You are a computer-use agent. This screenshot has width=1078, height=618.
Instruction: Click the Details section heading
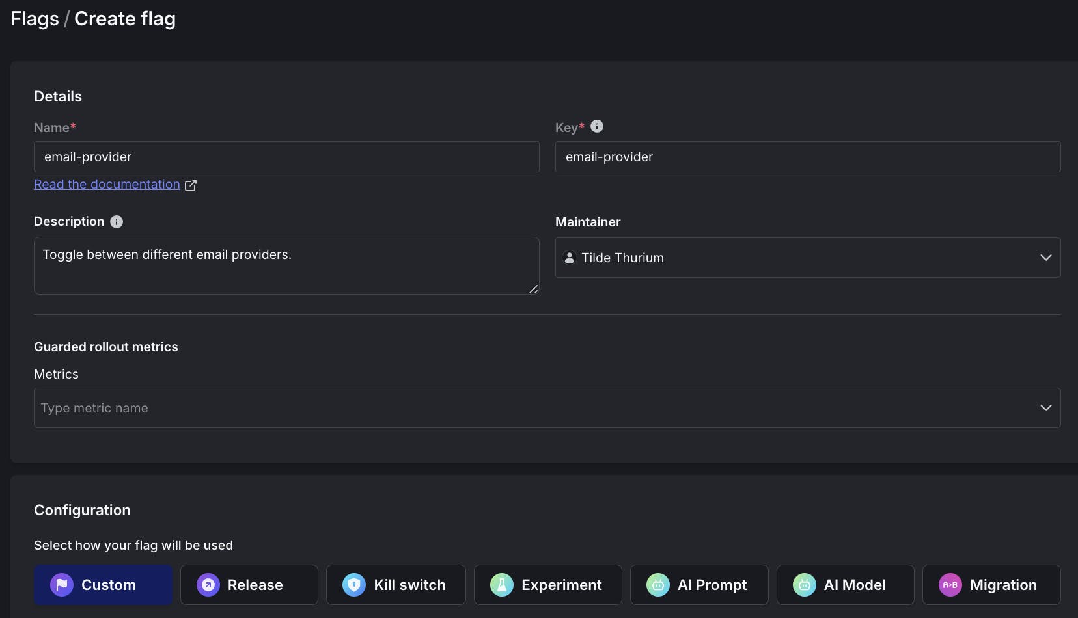(x=58, y=96)
